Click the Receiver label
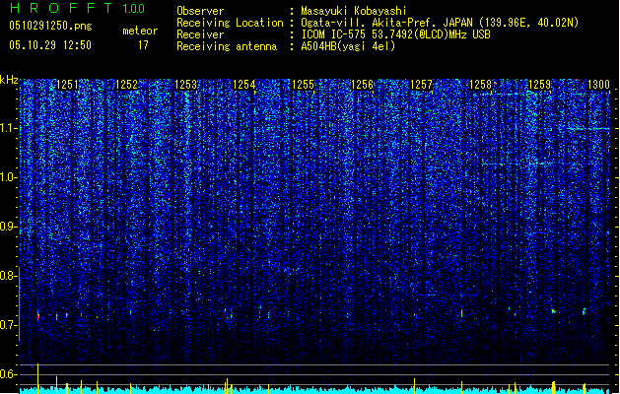The width and height of the screenshot is (620, 394). tap(200, 34)
